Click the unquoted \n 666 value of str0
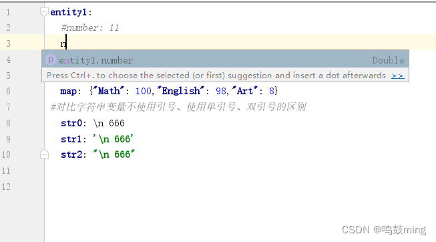The height and width of the screenshot is (242, 436). coord(109,123)
